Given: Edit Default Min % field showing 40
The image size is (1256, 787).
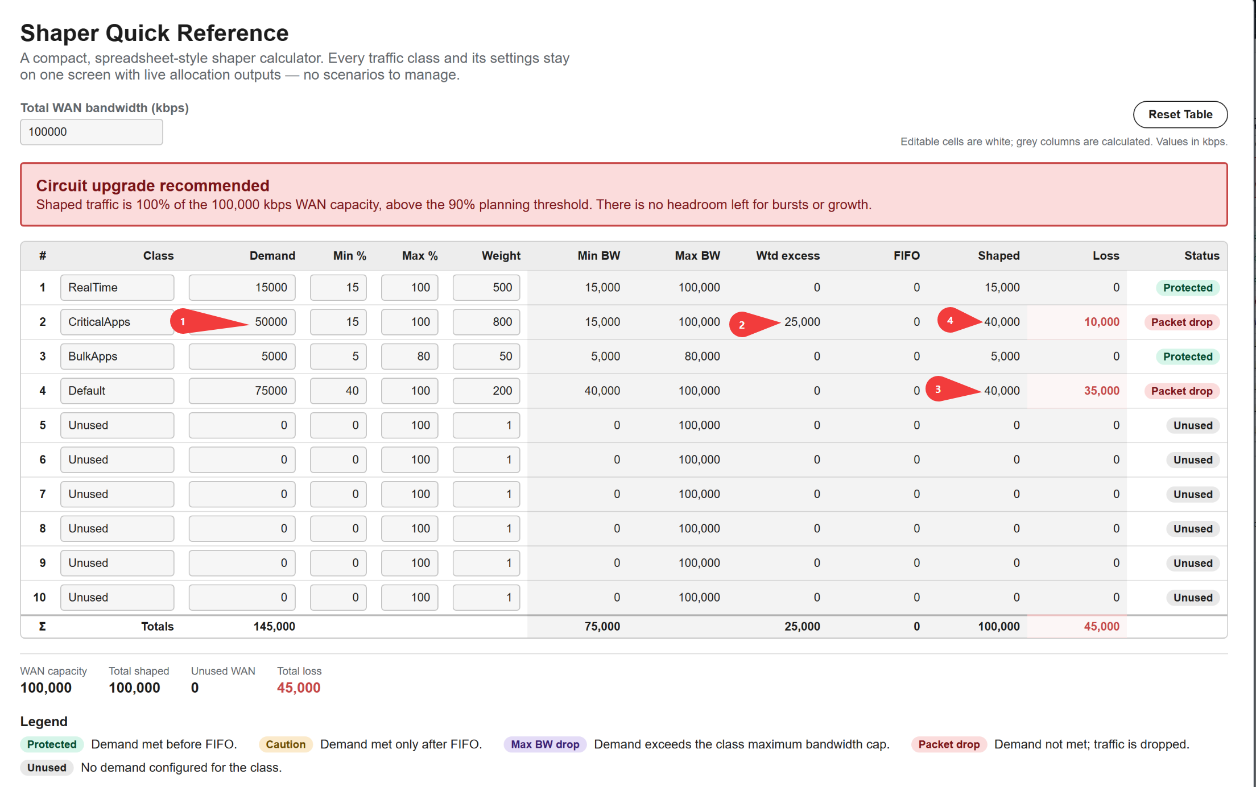Looking at the screenshot, I should (338, 391).
